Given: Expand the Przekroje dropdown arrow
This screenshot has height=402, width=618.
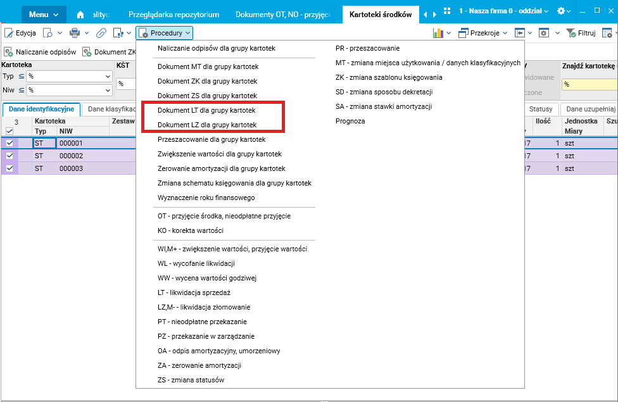Looking at the screenshot, I should [x=505, y=33].
